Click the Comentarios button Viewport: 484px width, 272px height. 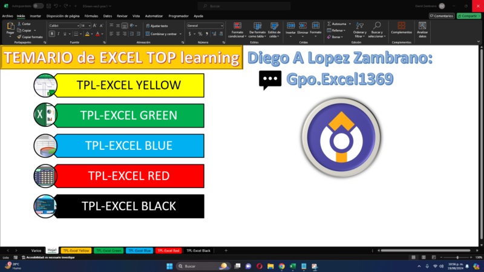tap(442, 16)
